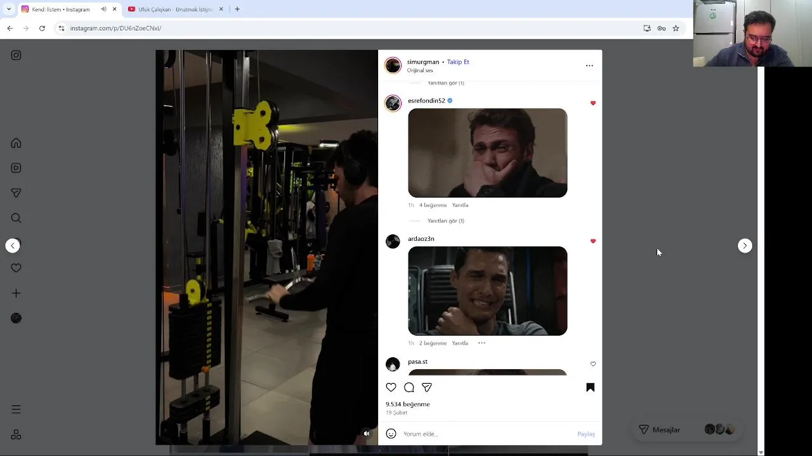Viewport: 812px width, 456px height.
Task: Open Mesajlar messages panel
Action: (x=688, y=429)
